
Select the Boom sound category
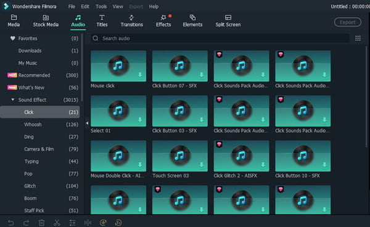(x=40, y=198)
